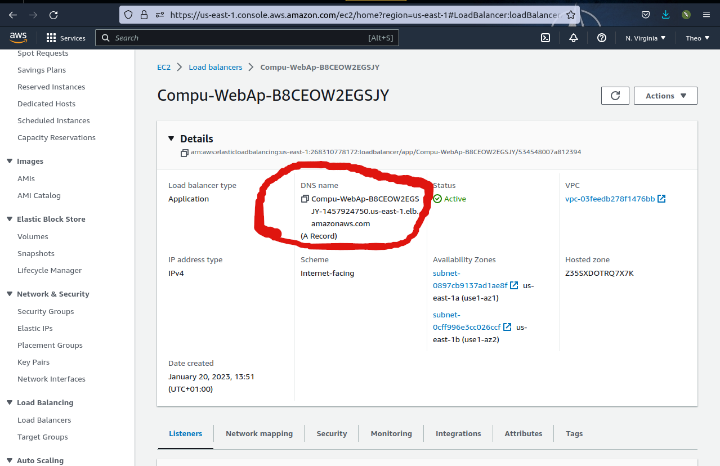Collapse the Images sidebar group
The height and width of the screenshot is (466, 720).
[x=10, y=161]
